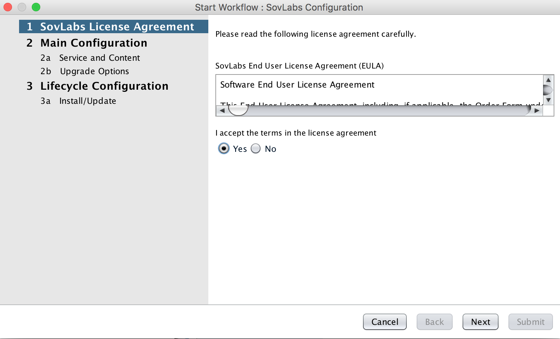Go to step 2b Upgrade Options
The height and width of the screenshot is (339, 560).
85,71
